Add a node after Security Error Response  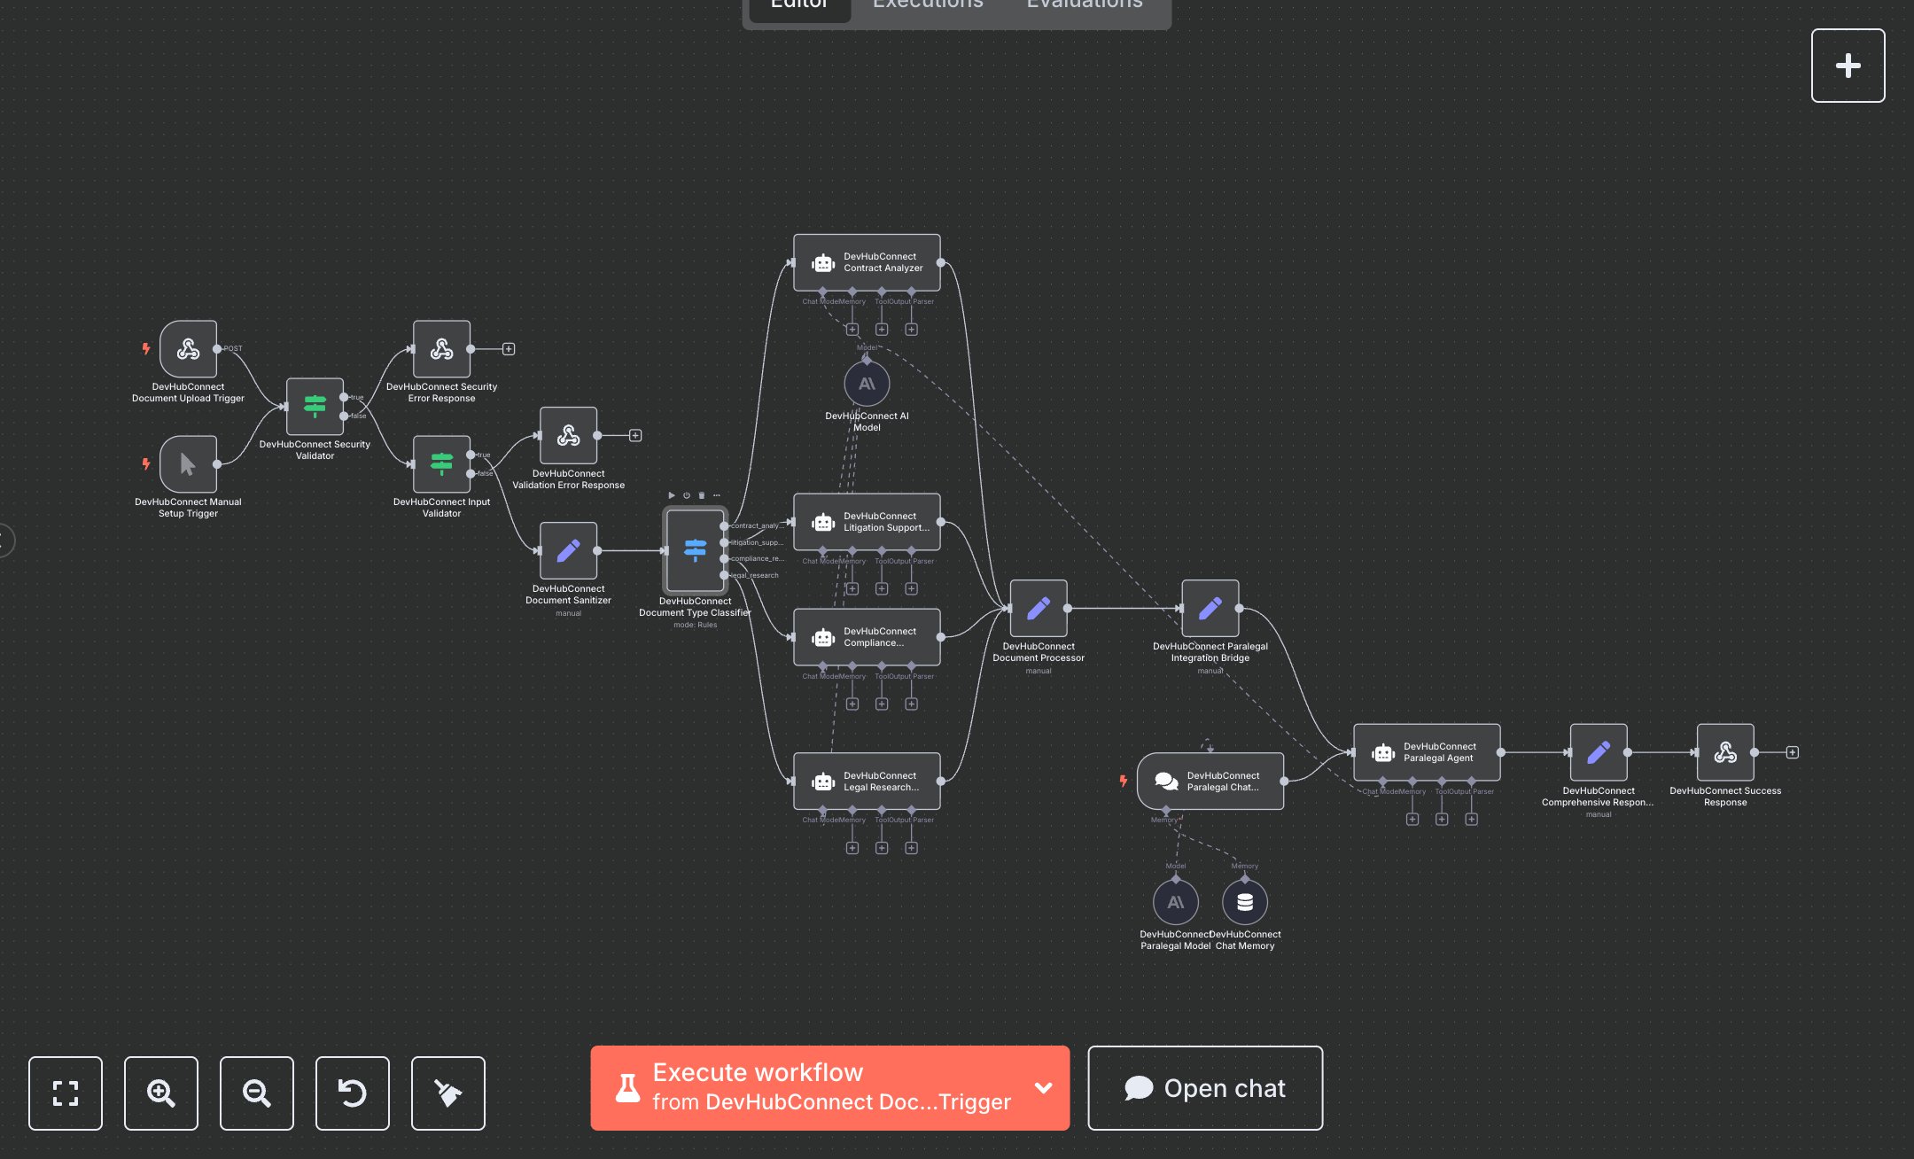point(509,349)
